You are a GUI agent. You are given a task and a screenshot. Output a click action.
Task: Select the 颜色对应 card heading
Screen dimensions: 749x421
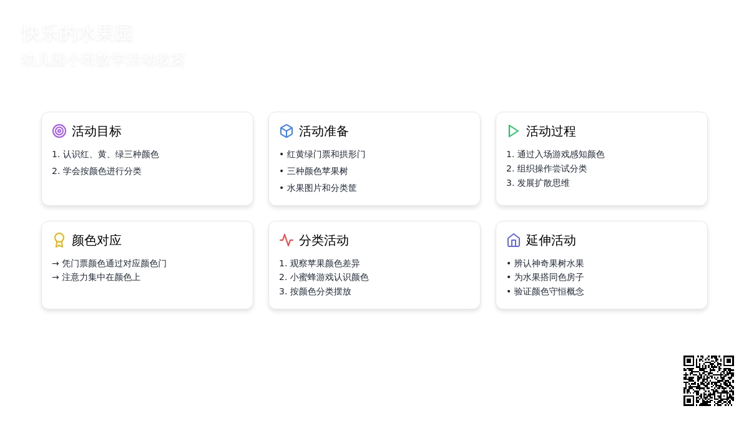point(96,240)
